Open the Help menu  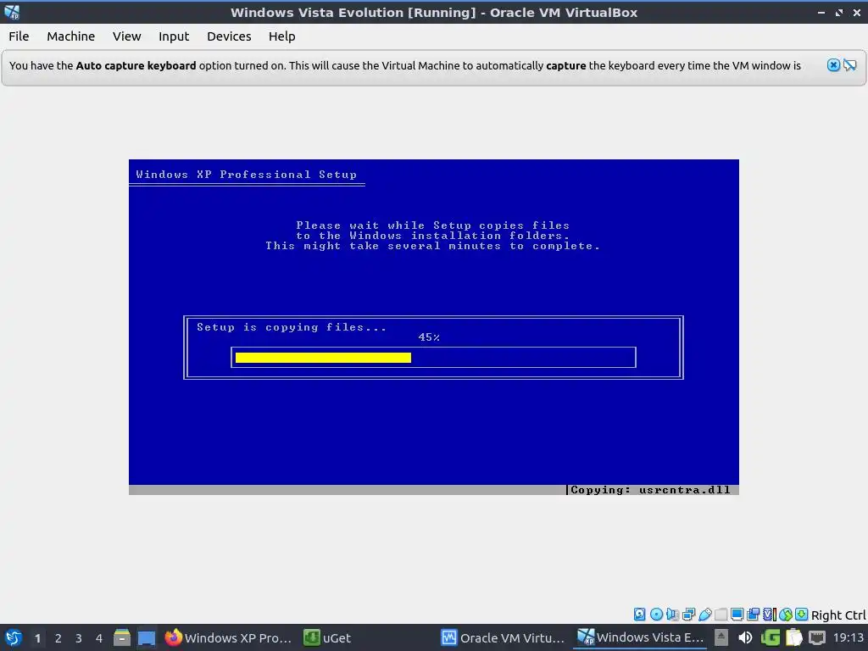[x=281, y=36]
